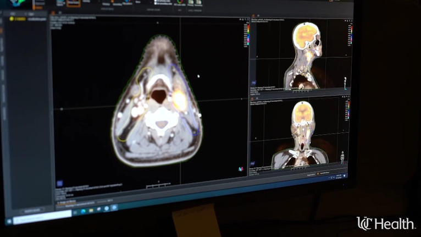
Task: Click the green circular icon in top toolbar
Action: [180, 2]
